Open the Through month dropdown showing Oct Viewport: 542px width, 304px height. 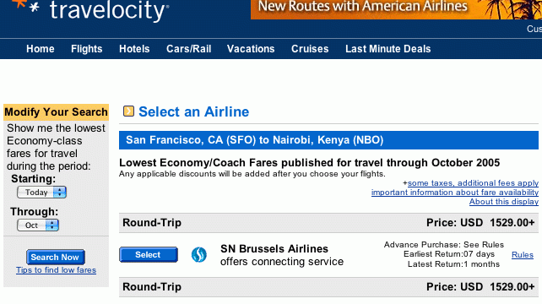click(x=38, y=225)
